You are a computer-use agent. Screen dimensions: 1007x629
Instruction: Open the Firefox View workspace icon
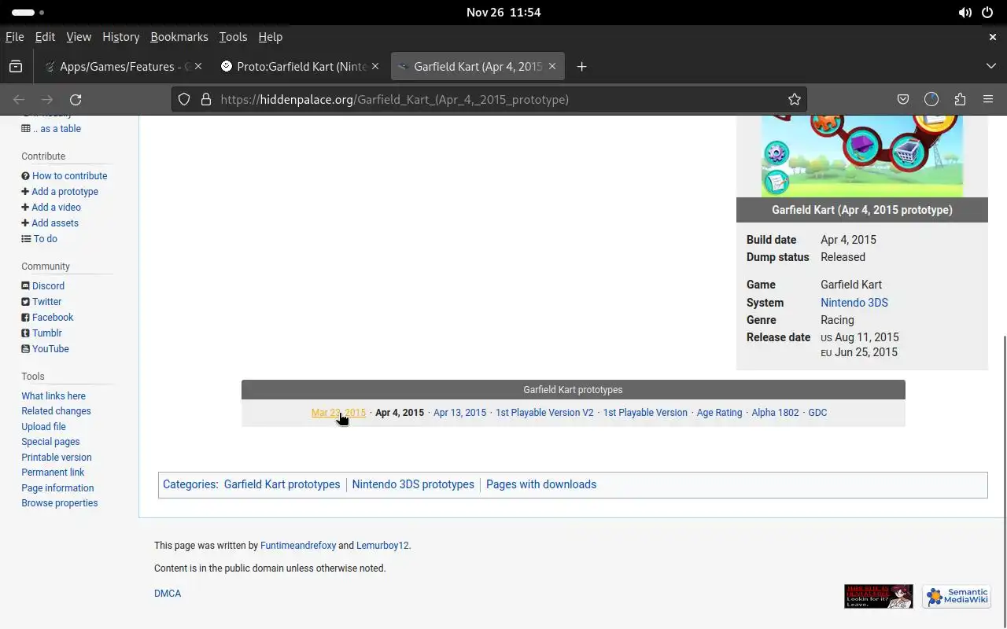tap(16, 67)
